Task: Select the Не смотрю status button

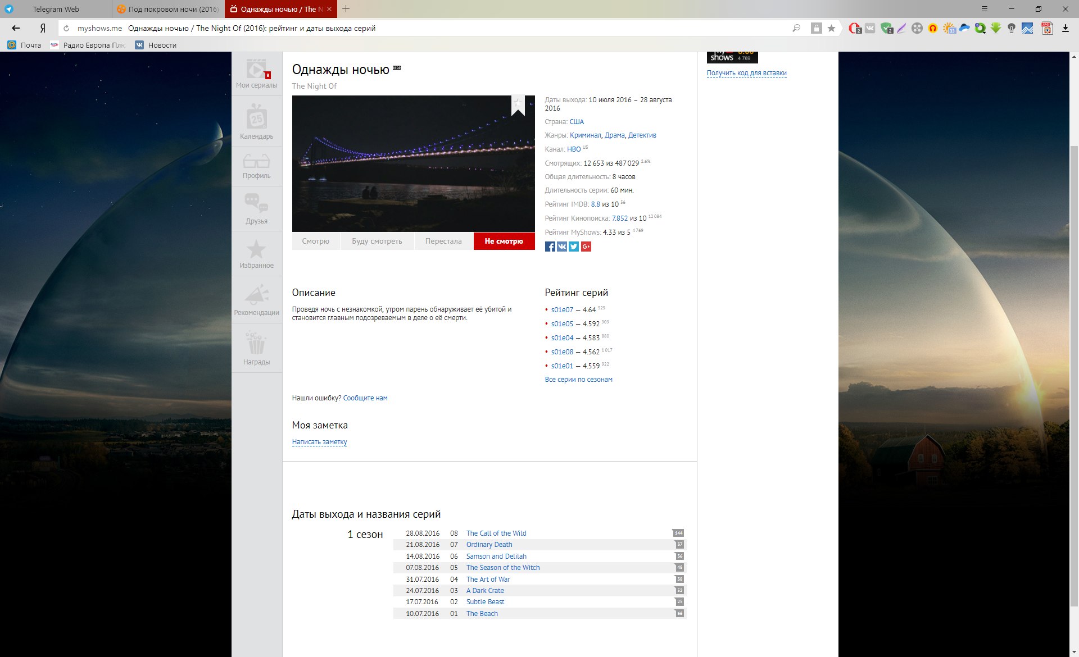Action: pos(504,241)
